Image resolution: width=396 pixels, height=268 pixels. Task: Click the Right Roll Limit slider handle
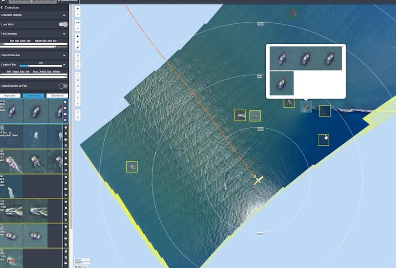pos(55,46)
